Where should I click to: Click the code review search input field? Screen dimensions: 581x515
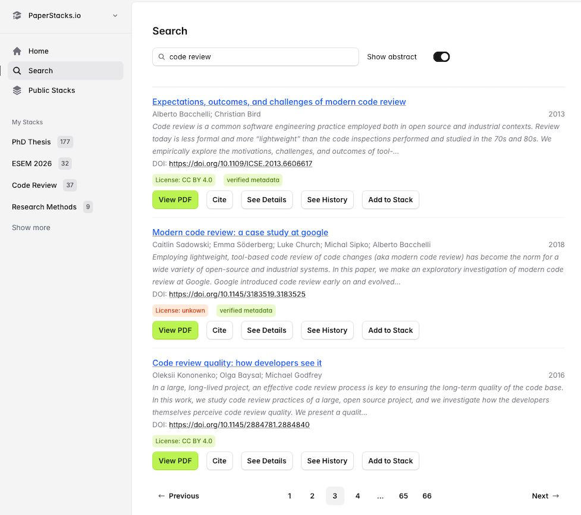tap(262, 57)
